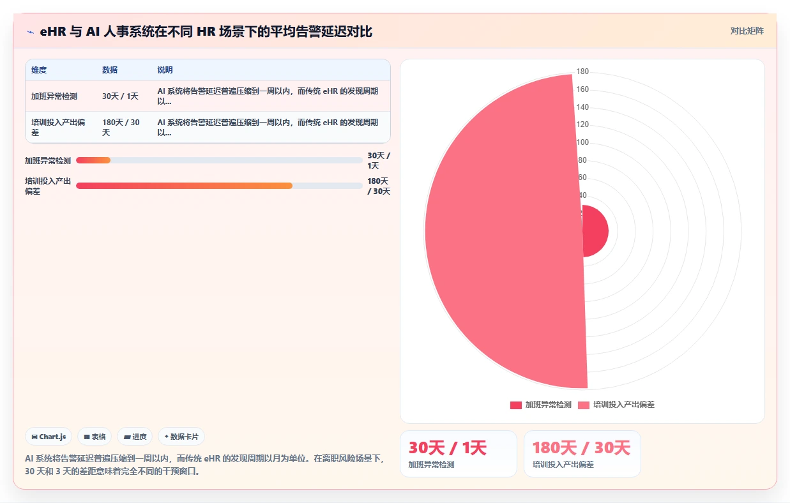The width and height of the screenshot is (790, 503).
Task: Click the 30天 / 1天 value beside progress bar
Action: coord(379,161)
